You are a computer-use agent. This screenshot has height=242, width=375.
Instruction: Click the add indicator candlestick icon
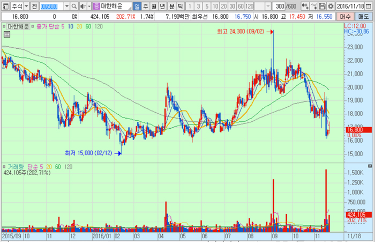[x=305, y=6]
